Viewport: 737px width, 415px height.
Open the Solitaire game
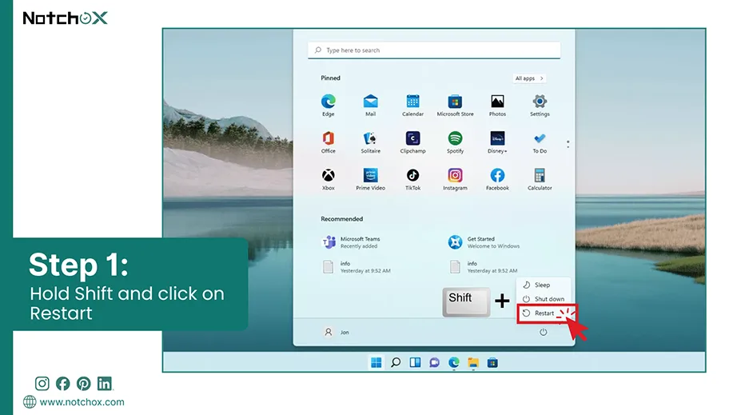[370, 142]
